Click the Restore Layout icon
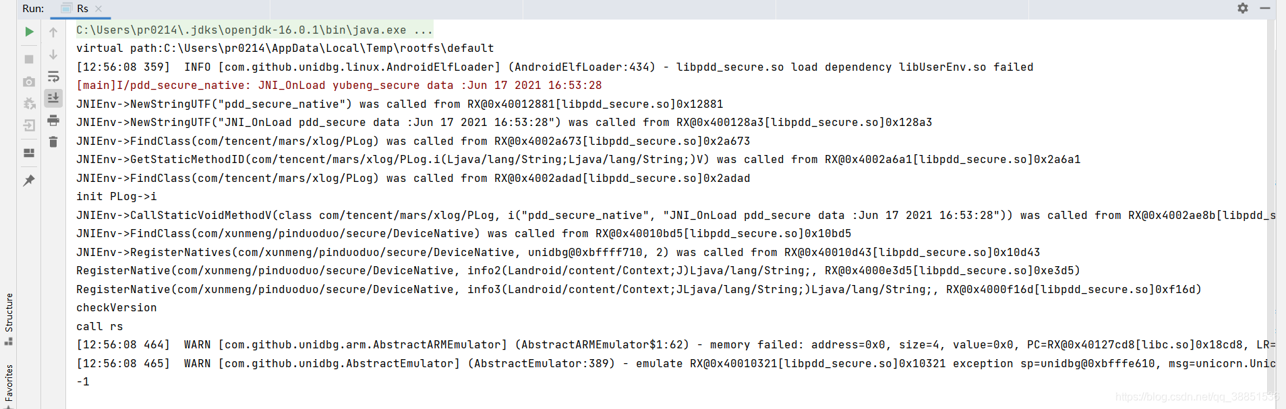The height and width of the screenshot is (409, 1286). (x=28, y=153)
